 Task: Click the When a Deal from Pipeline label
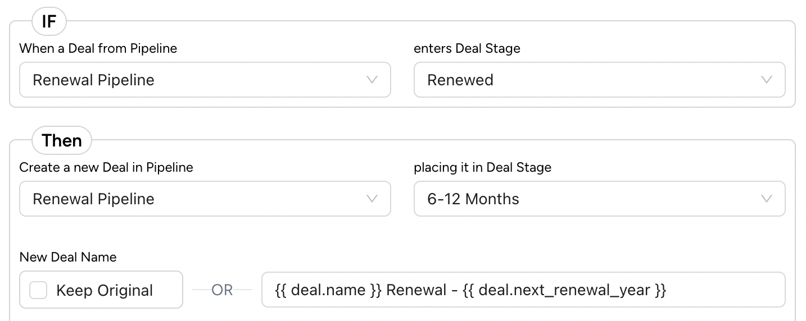[98, 48]
